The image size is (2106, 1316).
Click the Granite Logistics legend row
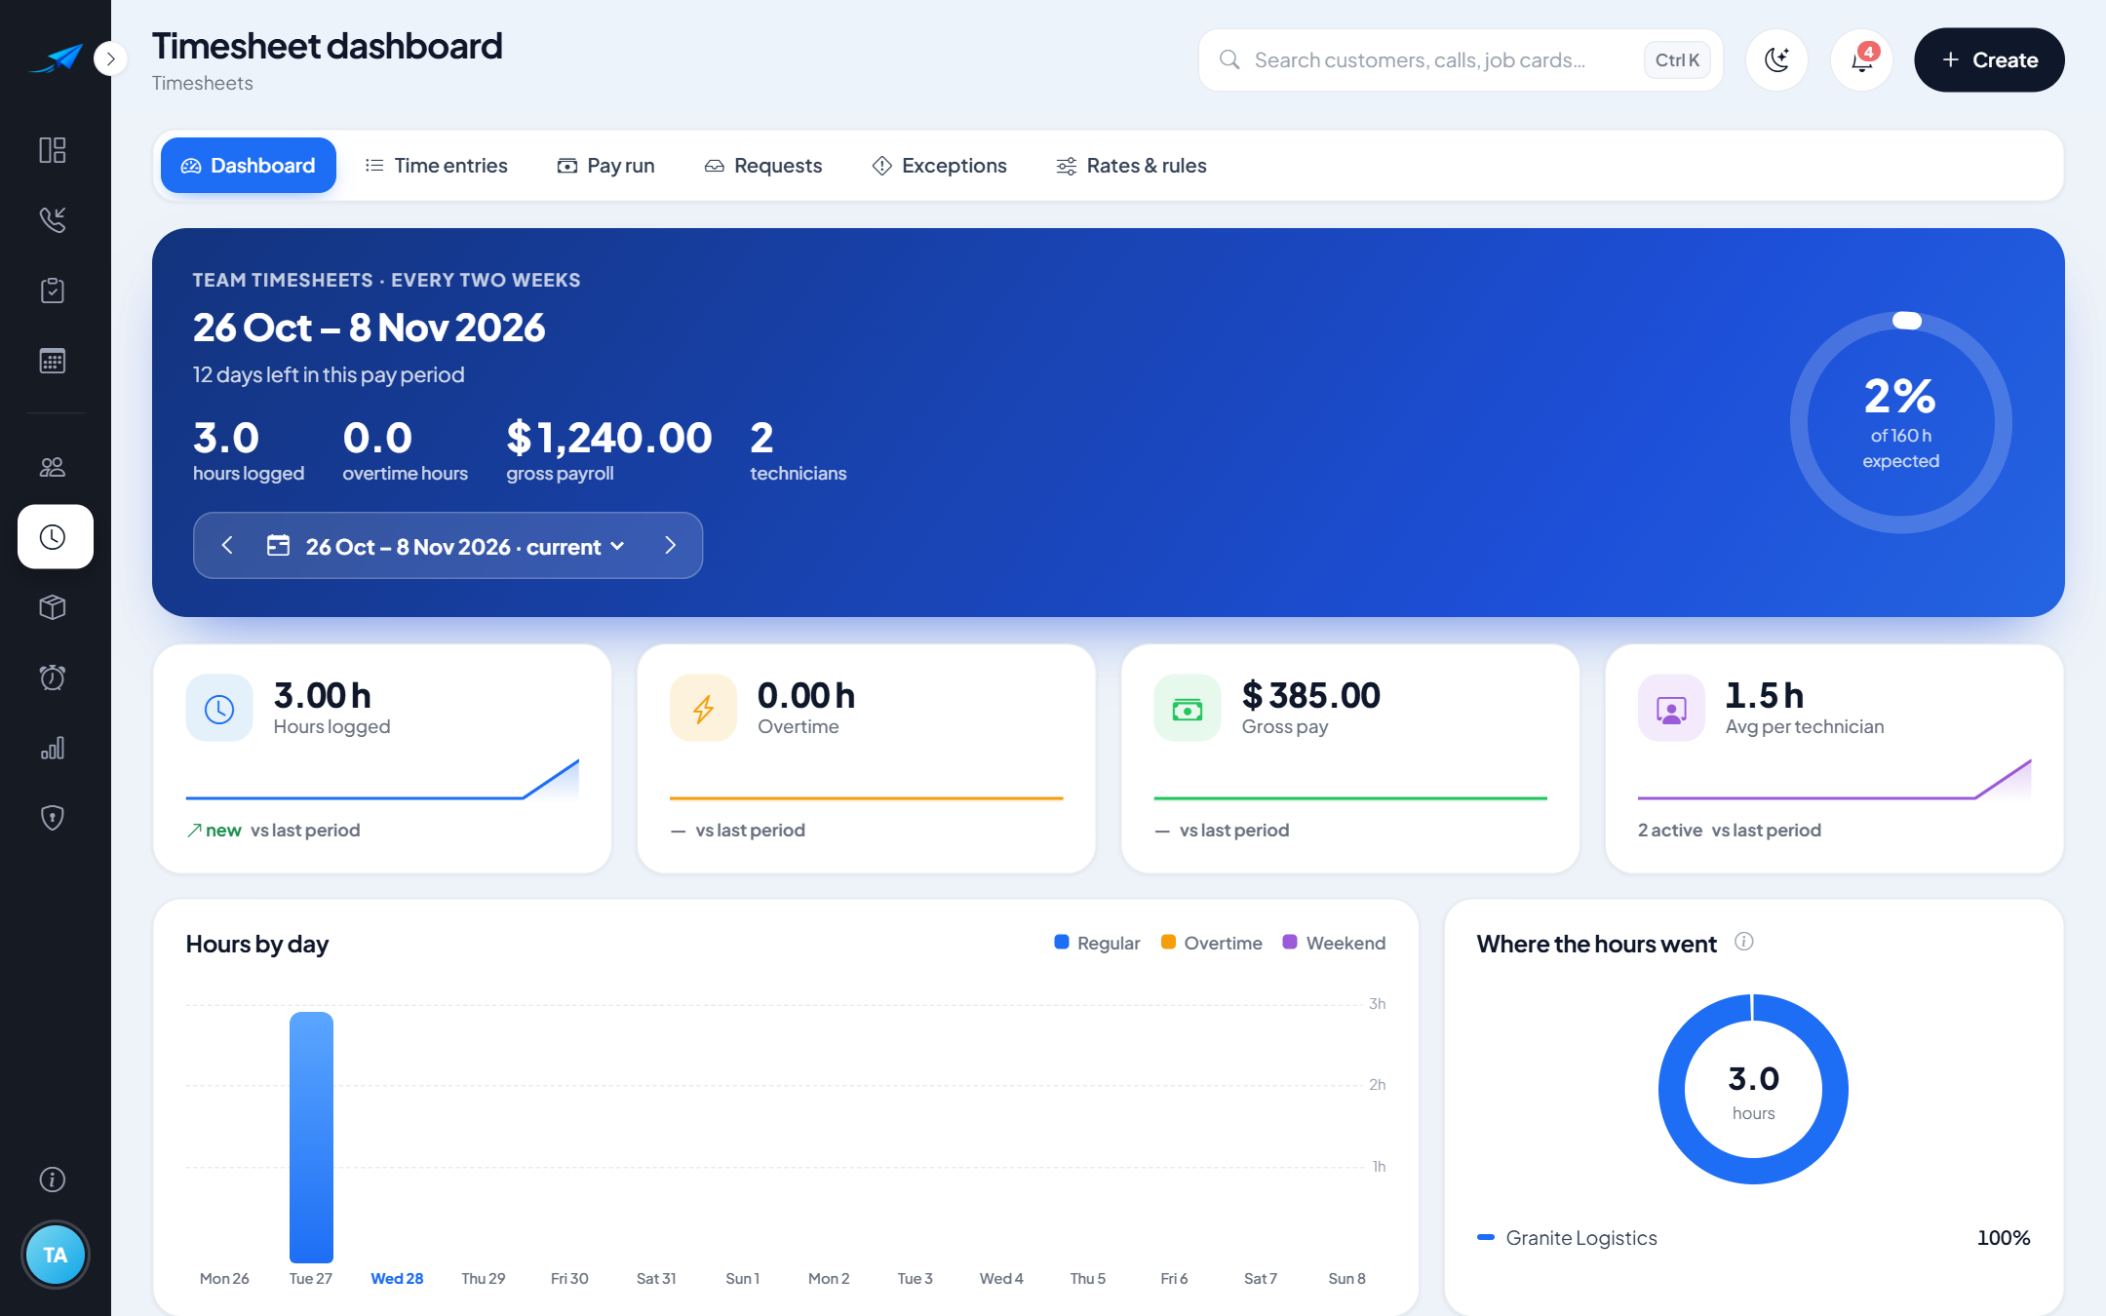[1753, 1238]
